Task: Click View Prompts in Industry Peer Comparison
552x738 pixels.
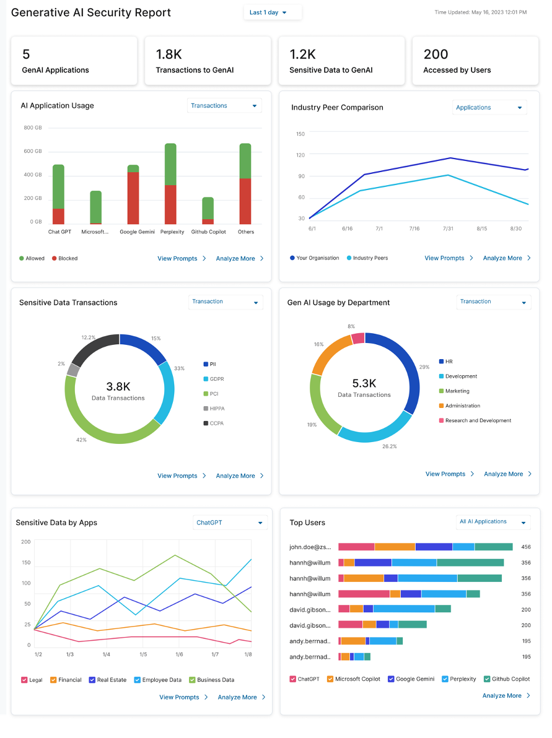Action: (449, 258)
